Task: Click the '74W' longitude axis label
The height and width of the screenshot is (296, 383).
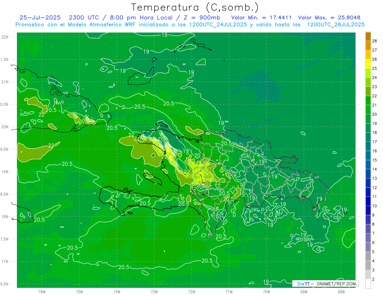Action: click(x=117, y=292)
